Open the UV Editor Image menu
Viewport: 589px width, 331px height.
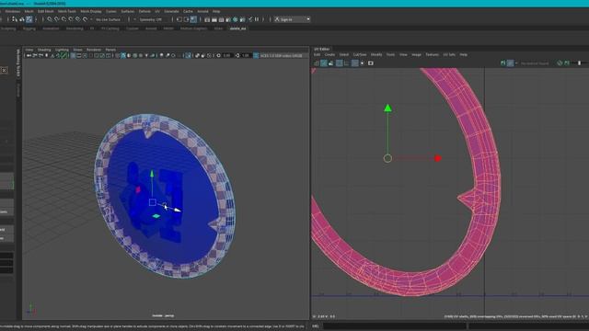click(416, 55)
